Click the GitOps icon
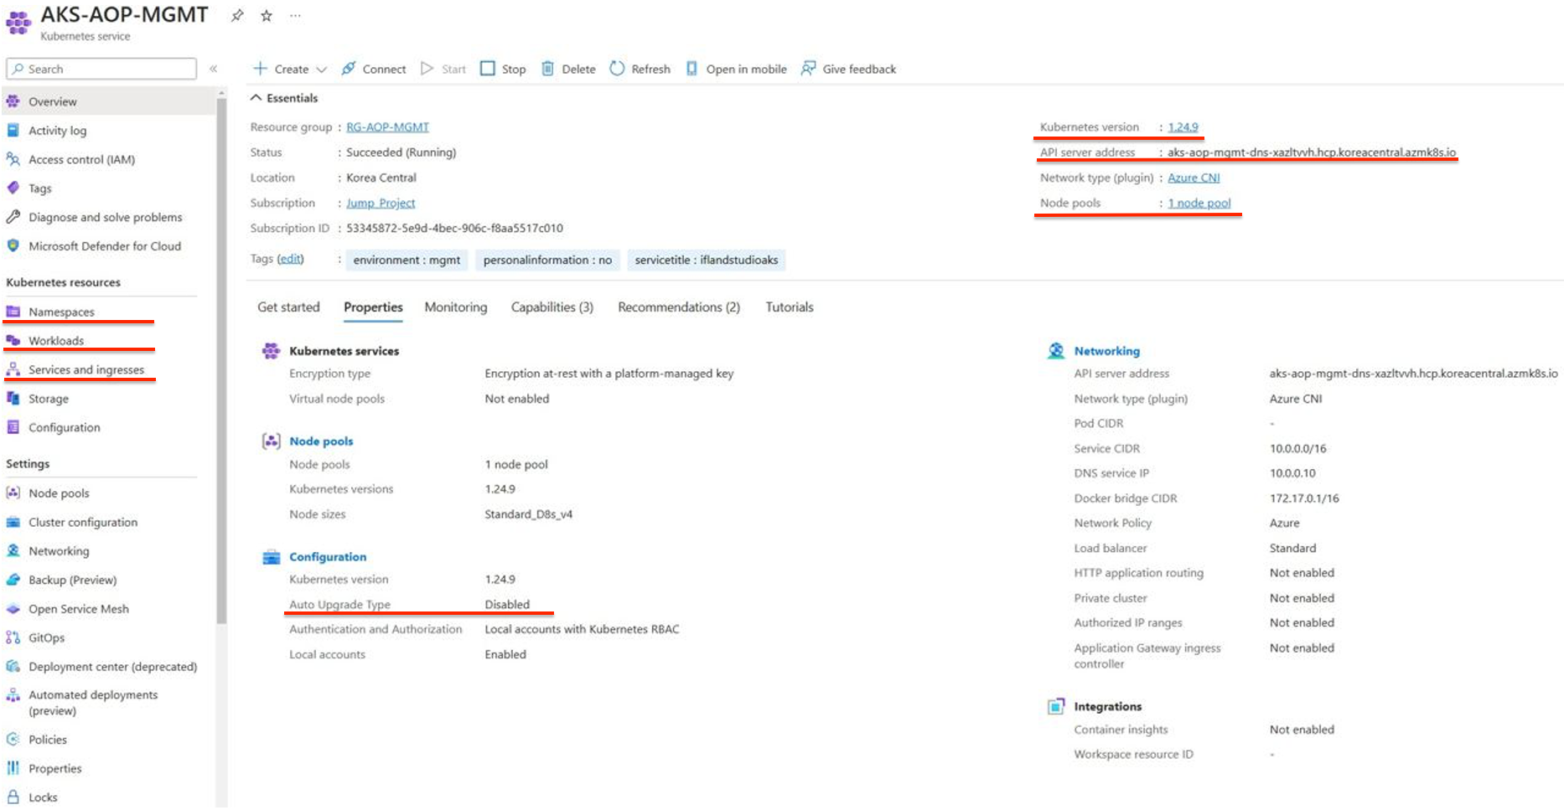 tap(13, 637)
